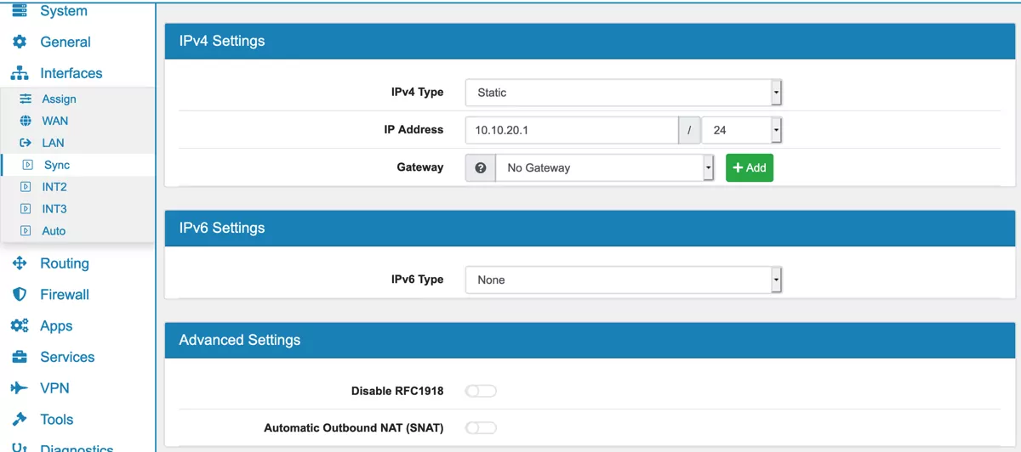Viewport: 1021px width, 452px height.
Task: Open the Services menu
Action: [x=67, y=357]
